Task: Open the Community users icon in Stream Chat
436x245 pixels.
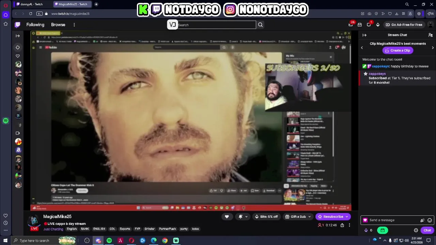Action: pos(431,35)
